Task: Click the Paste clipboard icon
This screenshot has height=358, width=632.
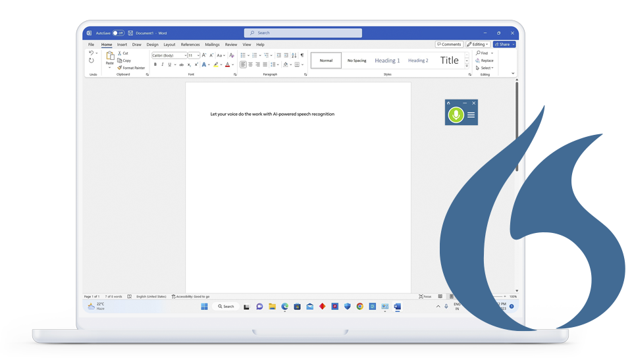Action: tap(110, 55)
